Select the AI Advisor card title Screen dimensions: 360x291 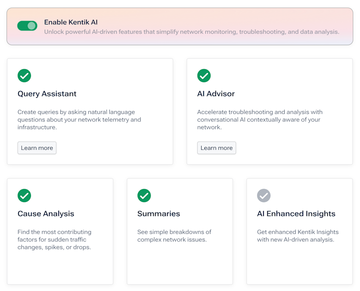[216, 94]
